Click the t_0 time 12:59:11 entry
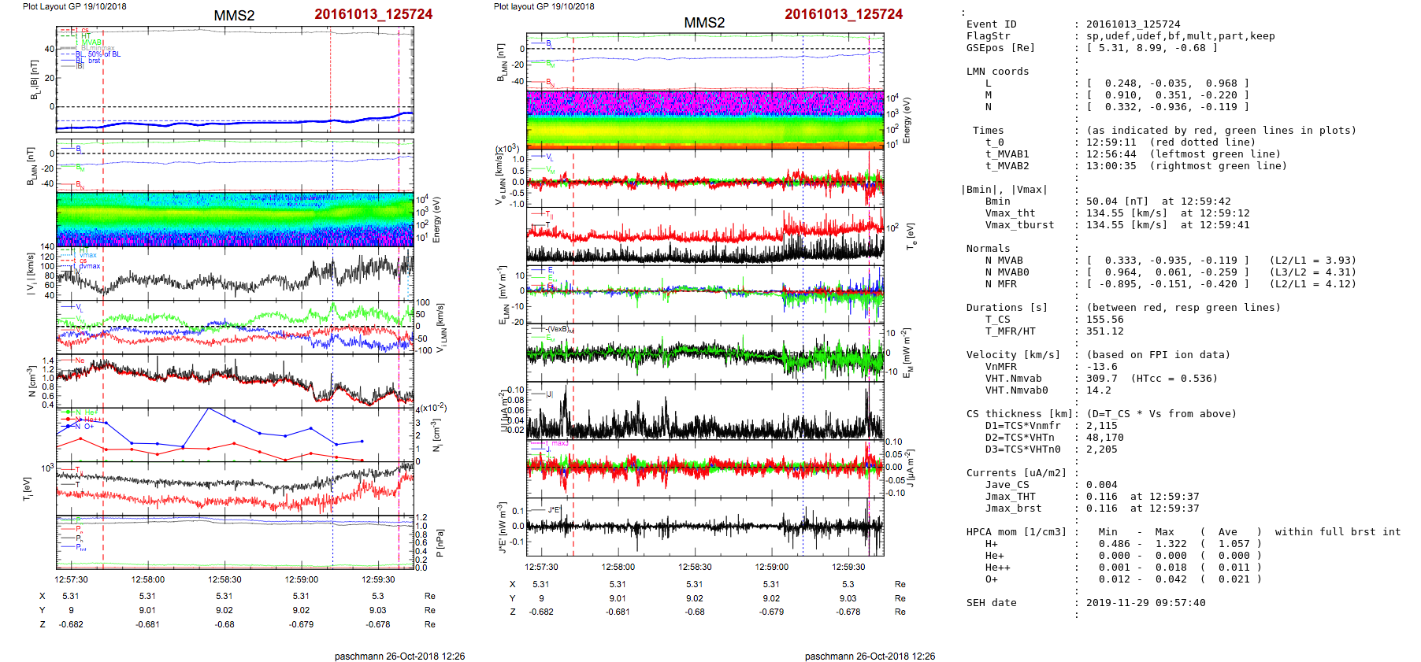 click(1111, 142)
